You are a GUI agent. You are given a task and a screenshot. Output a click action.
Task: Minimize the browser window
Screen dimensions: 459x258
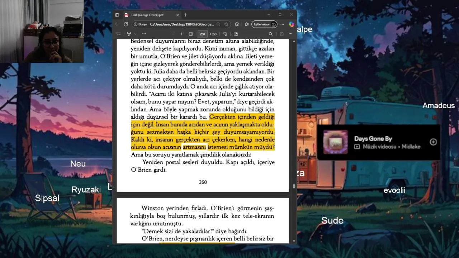point(269,15)
